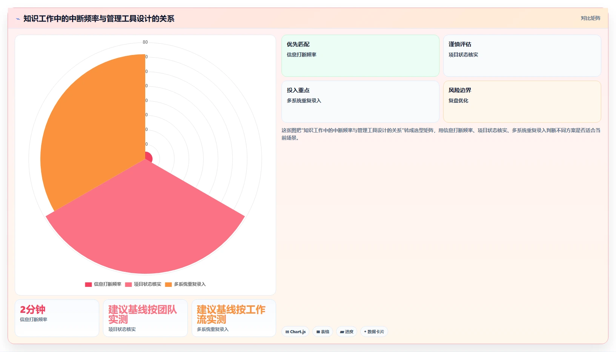616x352 pixels.
Task: Select the 投入重点 matrix card
Action: (360, 102)
